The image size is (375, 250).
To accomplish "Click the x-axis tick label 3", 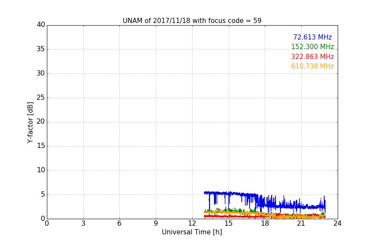I will tap(83, 224).
